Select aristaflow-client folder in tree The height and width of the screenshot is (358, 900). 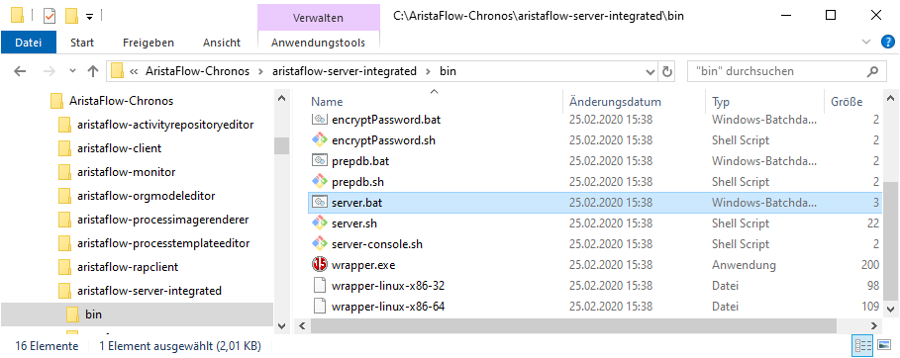click(120, 148)
